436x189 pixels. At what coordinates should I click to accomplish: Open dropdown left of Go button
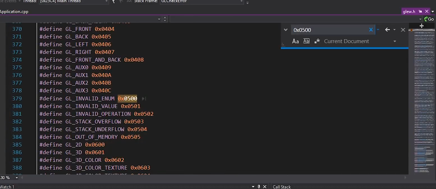point(420,19)
